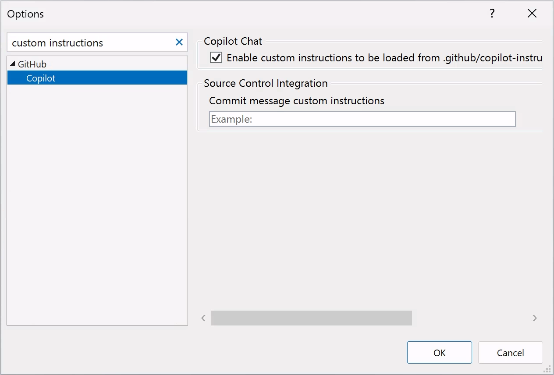The height and width of the screenshot is (375, 554).
Task: Click the blue X to reset search filter
Action: pos(179,42)
